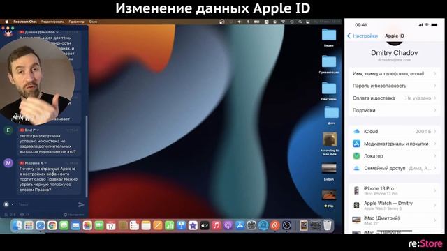
Task: Open Messages app in the Dock
Action: coord(64,226)
